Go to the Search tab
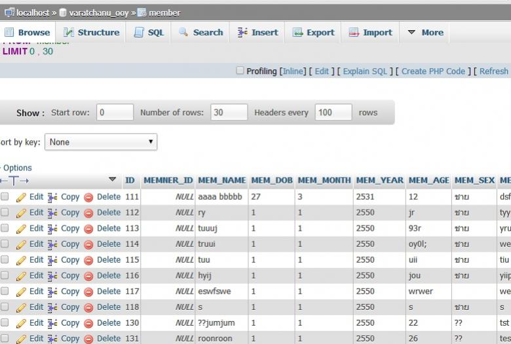511x344 pixels. point(200,32)
